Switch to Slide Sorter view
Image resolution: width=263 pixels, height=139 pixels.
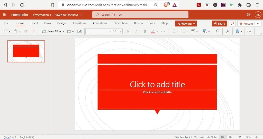(231, 137)
